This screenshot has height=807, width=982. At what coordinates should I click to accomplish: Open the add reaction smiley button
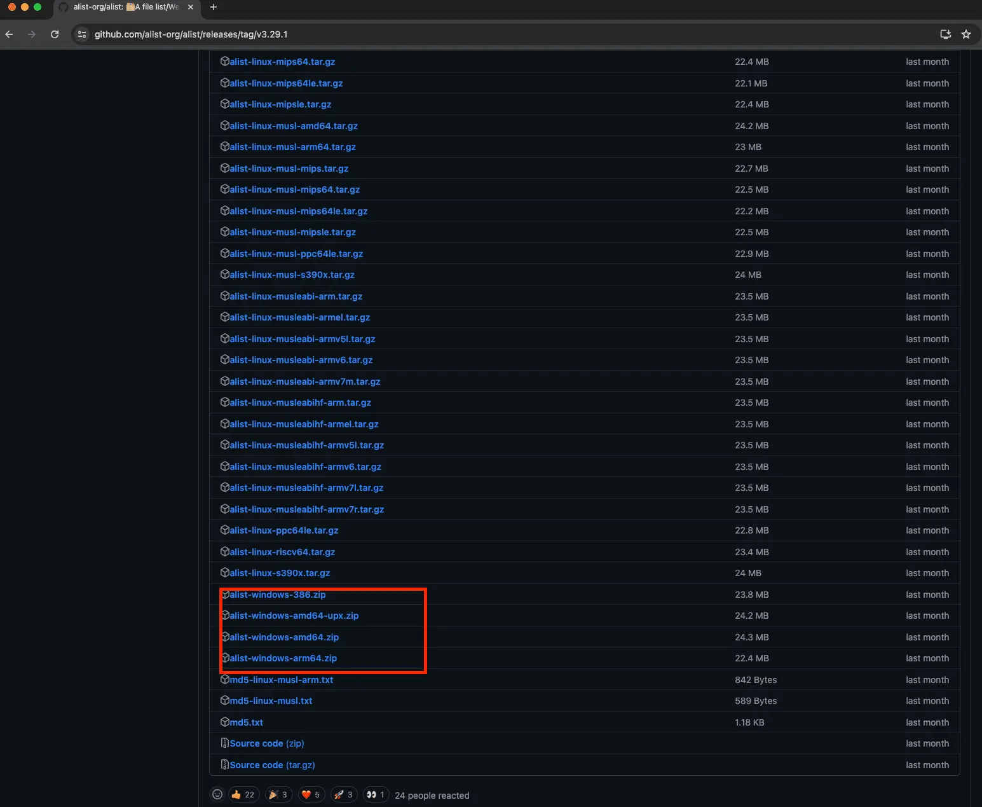coord(217,794)
